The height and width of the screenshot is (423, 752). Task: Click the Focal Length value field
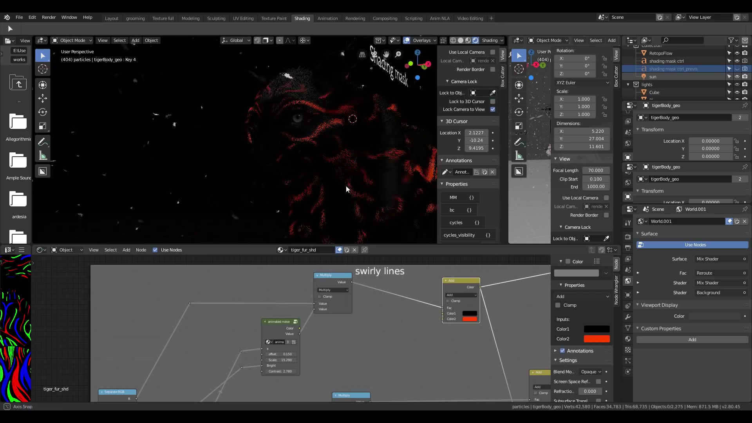coord(596,170)
